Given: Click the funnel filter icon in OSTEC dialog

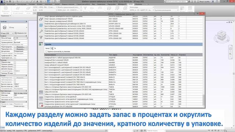Looking at the screenshot, I should pyautogui.click(x=41, y=37).
